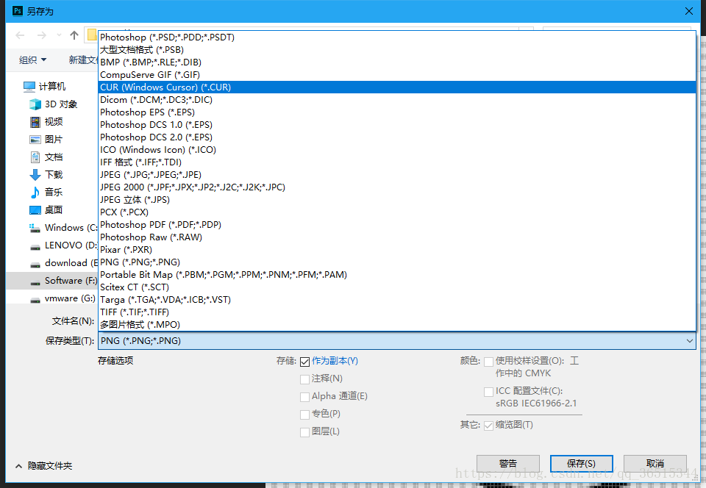The image size is (706, 488).
Task: Choose Photoshop PDF format
Action: tap(396, 225)
